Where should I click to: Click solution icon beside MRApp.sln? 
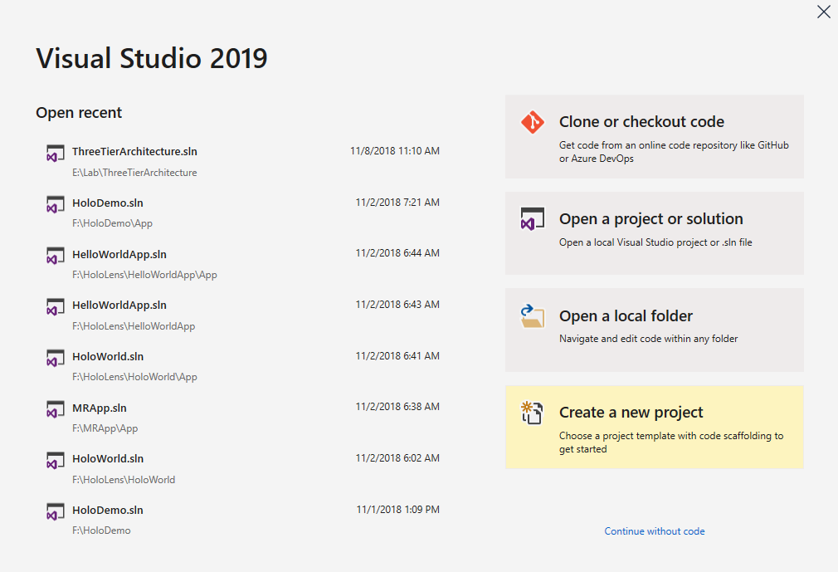click(55, 409)
